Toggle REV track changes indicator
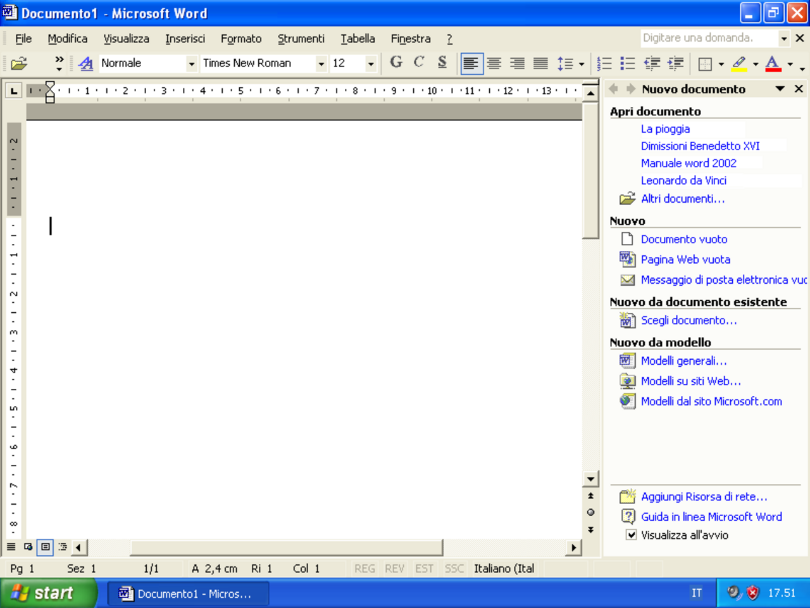 [x=394, y=569]
